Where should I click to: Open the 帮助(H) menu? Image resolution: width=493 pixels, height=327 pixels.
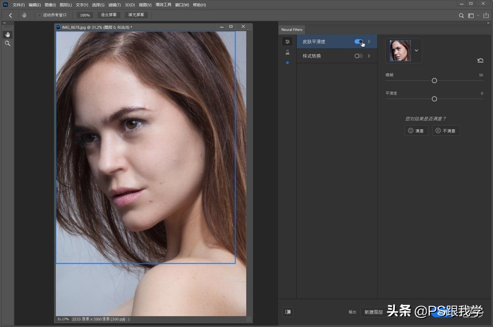199,5
